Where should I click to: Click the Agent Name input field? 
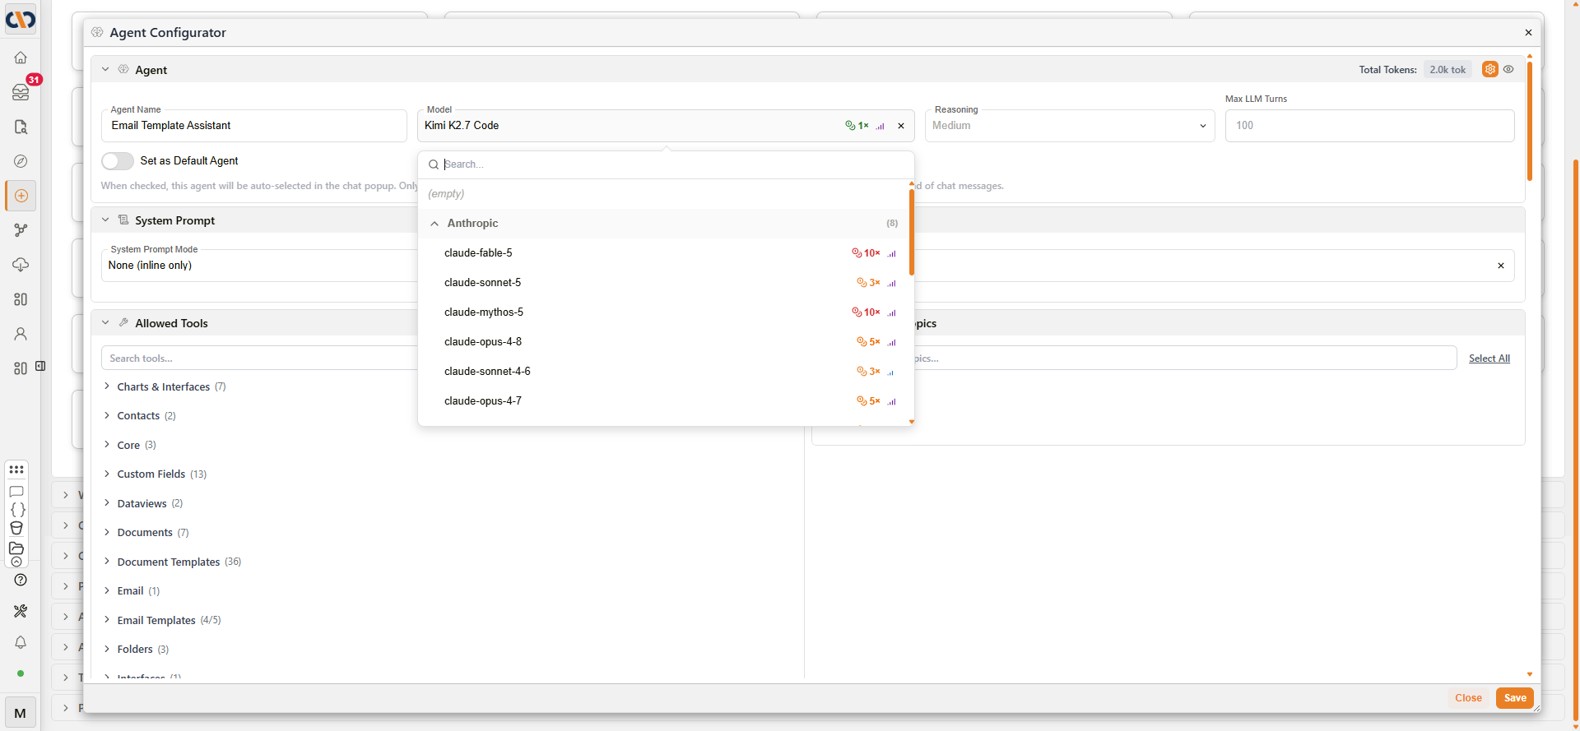pyautogui.click(x=254, y=126)
